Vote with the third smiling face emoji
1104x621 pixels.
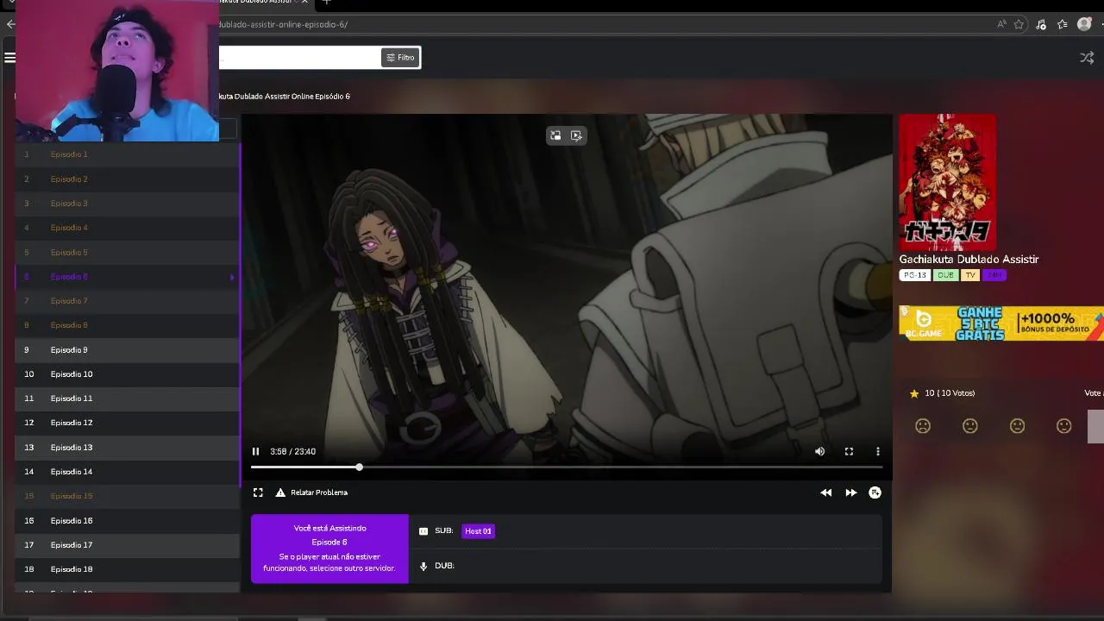[1017, 426]
